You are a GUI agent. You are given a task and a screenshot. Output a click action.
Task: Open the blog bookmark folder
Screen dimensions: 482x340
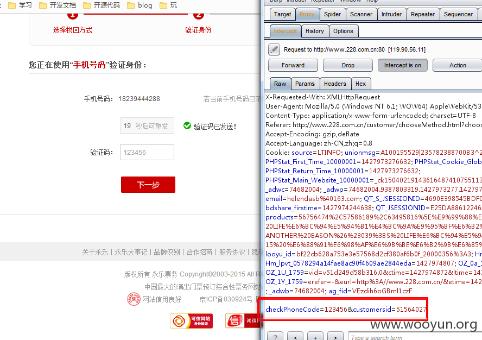pos(140,5)
